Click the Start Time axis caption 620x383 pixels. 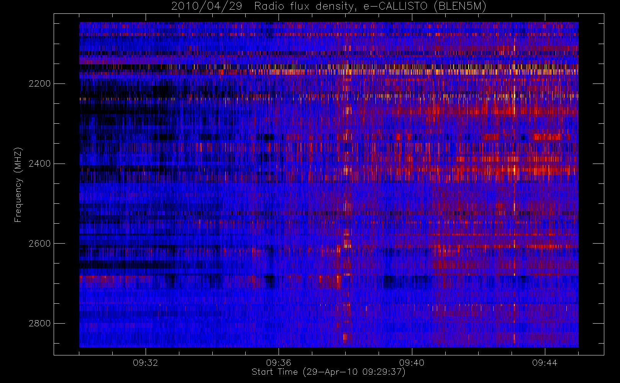pyautogui.click(x=328, y=372)
